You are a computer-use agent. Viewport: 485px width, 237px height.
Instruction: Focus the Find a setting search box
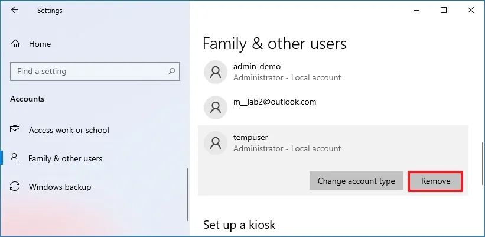[x=95, y=72]
